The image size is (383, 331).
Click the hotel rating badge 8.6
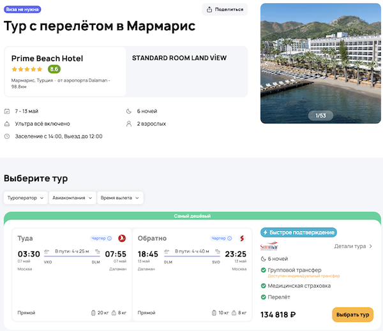pyautogui.click(x=54, y=69)
